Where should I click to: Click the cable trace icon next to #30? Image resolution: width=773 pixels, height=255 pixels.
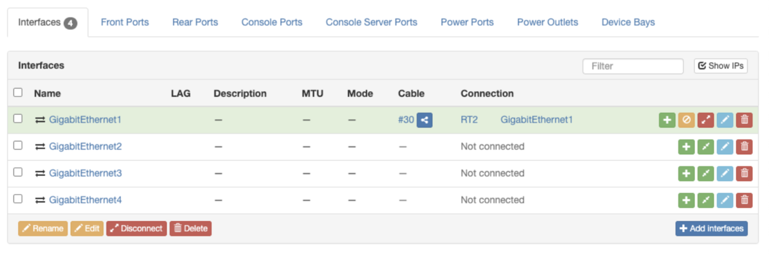coord(425,119)
